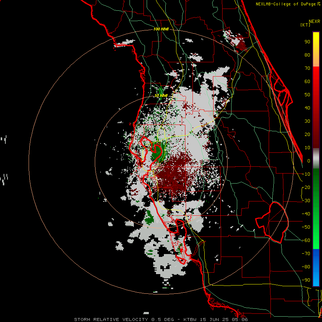Image resolution: width=322 pixels, height=322 pixels.
Task: Select the 50 NMI range ring label
Action: point(161,96)
